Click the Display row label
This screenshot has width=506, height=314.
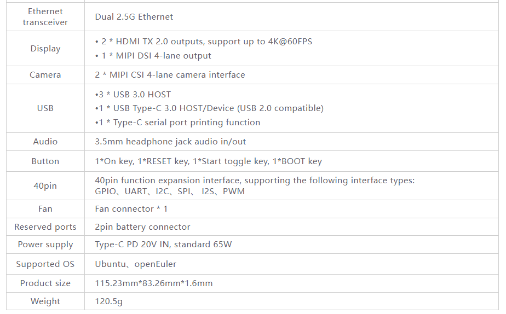pos(45,49)
